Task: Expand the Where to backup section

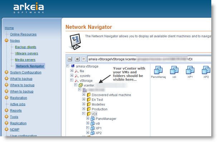Action: pos(6,85)
